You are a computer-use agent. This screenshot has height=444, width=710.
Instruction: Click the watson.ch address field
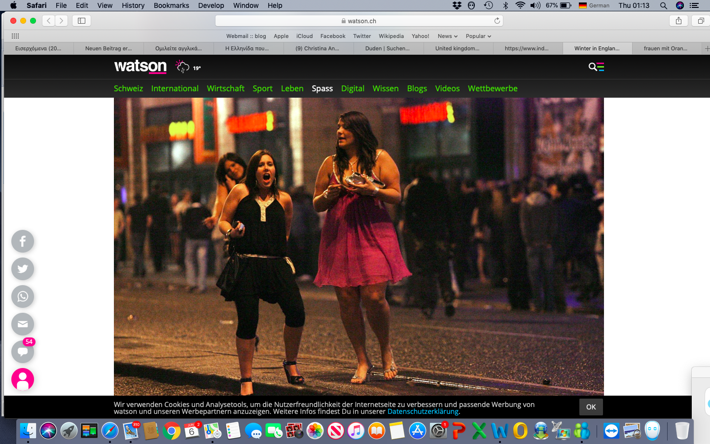[x=359, y=21]
